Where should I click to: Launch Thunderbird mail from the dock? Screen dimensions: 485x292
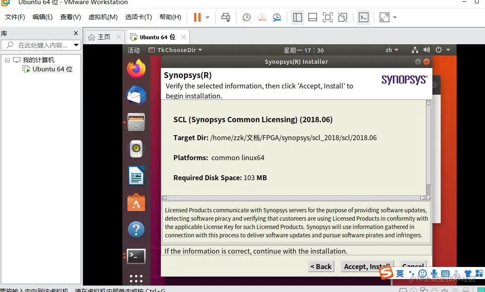(136, 95)
